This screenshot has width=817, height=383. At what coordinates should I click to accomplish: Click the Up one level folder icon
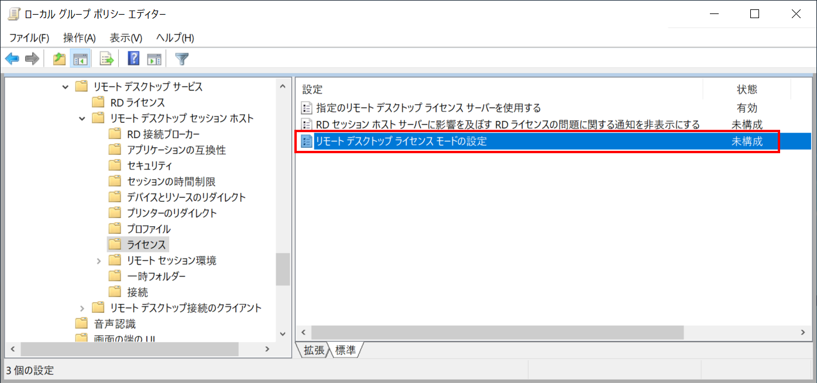click(59, 57)
